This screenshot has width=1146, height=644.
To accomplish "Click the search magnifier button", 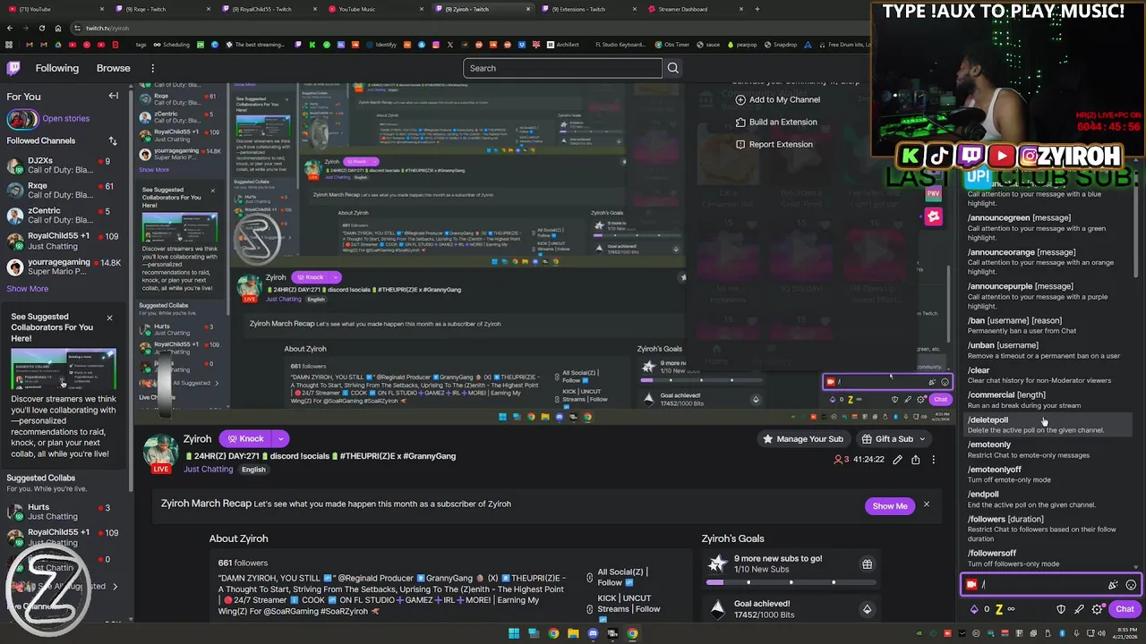I will [x=672, y=68].
